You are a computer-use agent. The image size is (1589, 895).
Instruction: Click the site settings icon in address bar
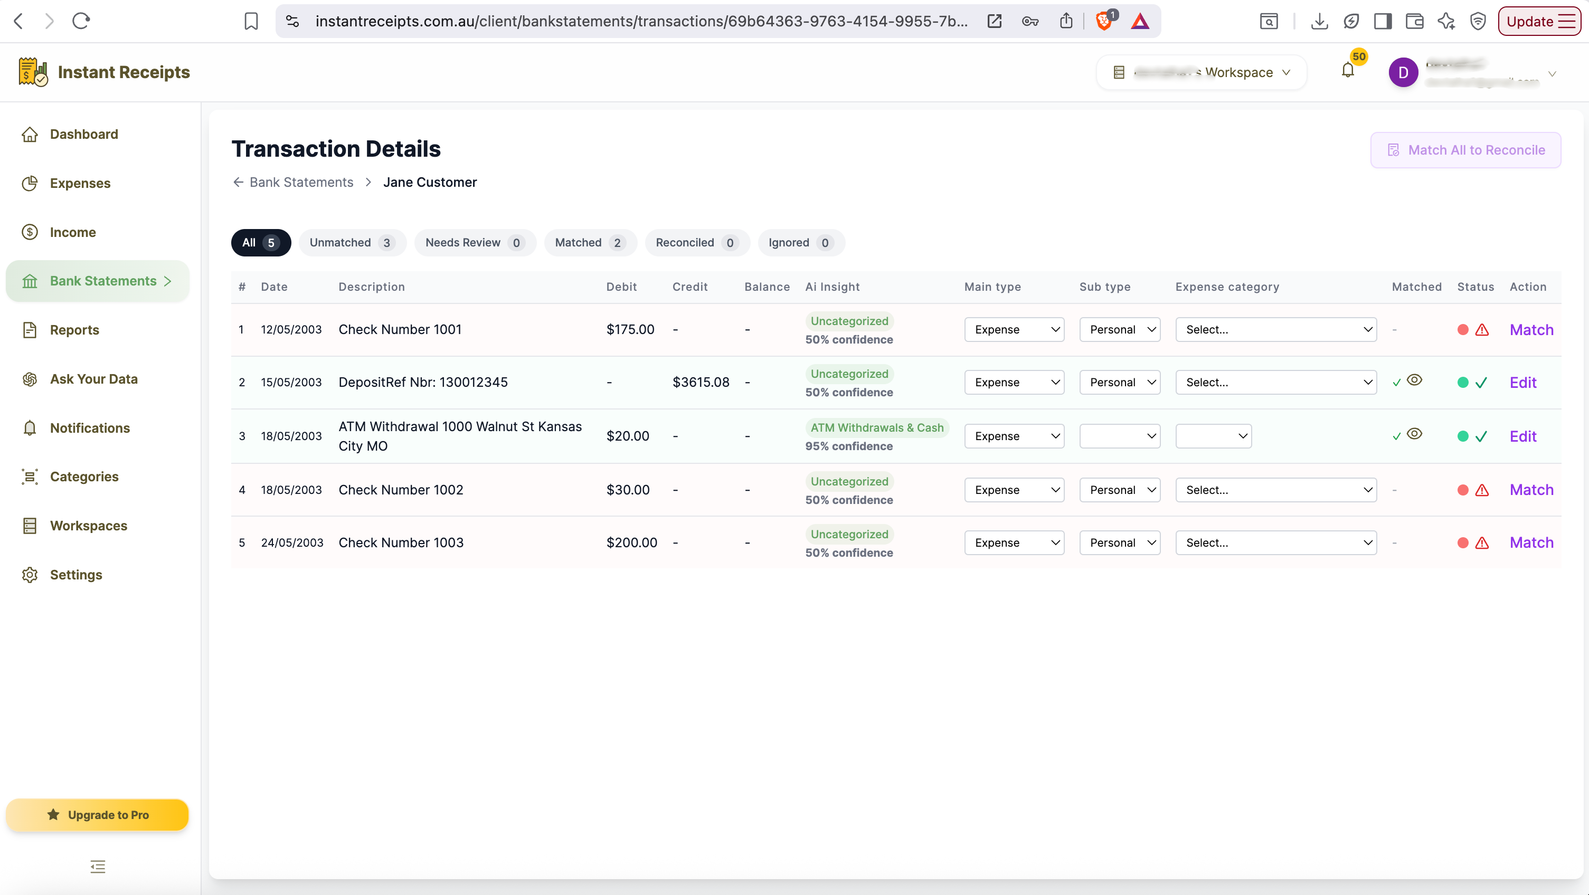292,22
